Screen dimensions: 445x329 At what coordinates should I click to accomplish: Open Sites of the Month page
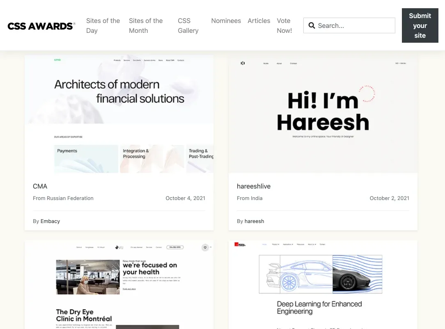(146, 25)
